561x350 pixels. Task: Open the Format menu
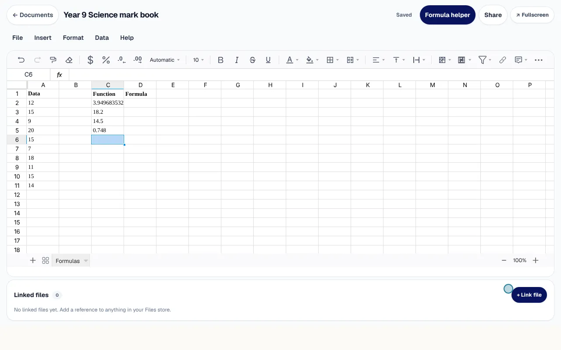(73, 38)
